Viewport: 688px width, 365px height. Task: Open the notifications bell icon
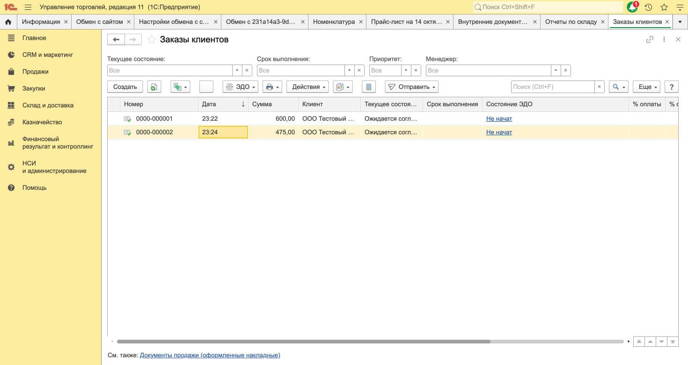(632, 7)
